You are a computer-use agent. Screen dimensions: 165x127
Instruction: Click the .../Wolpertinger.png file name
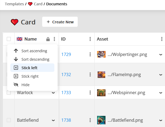coord(127,54)
